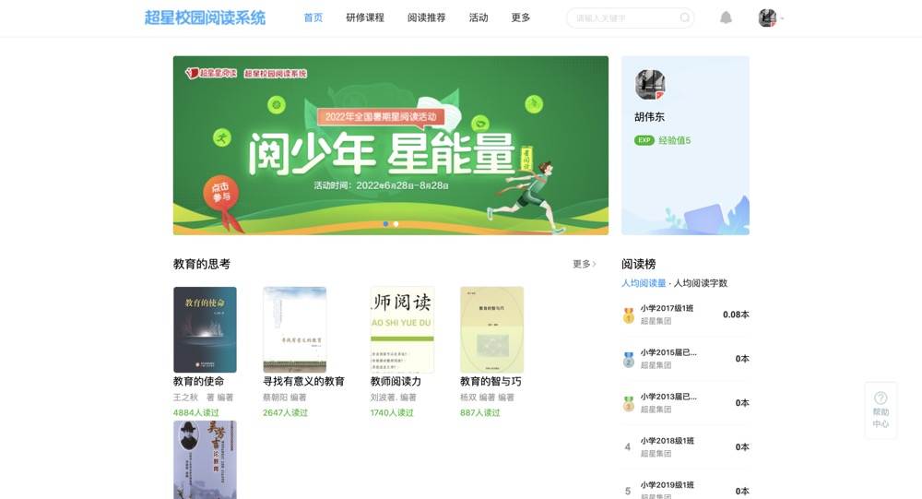Select ranking row 小学2015届已...

[x=686, y=359]
